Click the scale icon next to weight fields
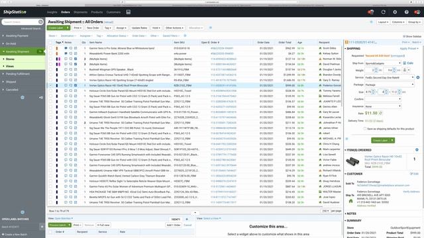This screenshot has width=424, height=238. pyautogui.click(x=404, y=70)
